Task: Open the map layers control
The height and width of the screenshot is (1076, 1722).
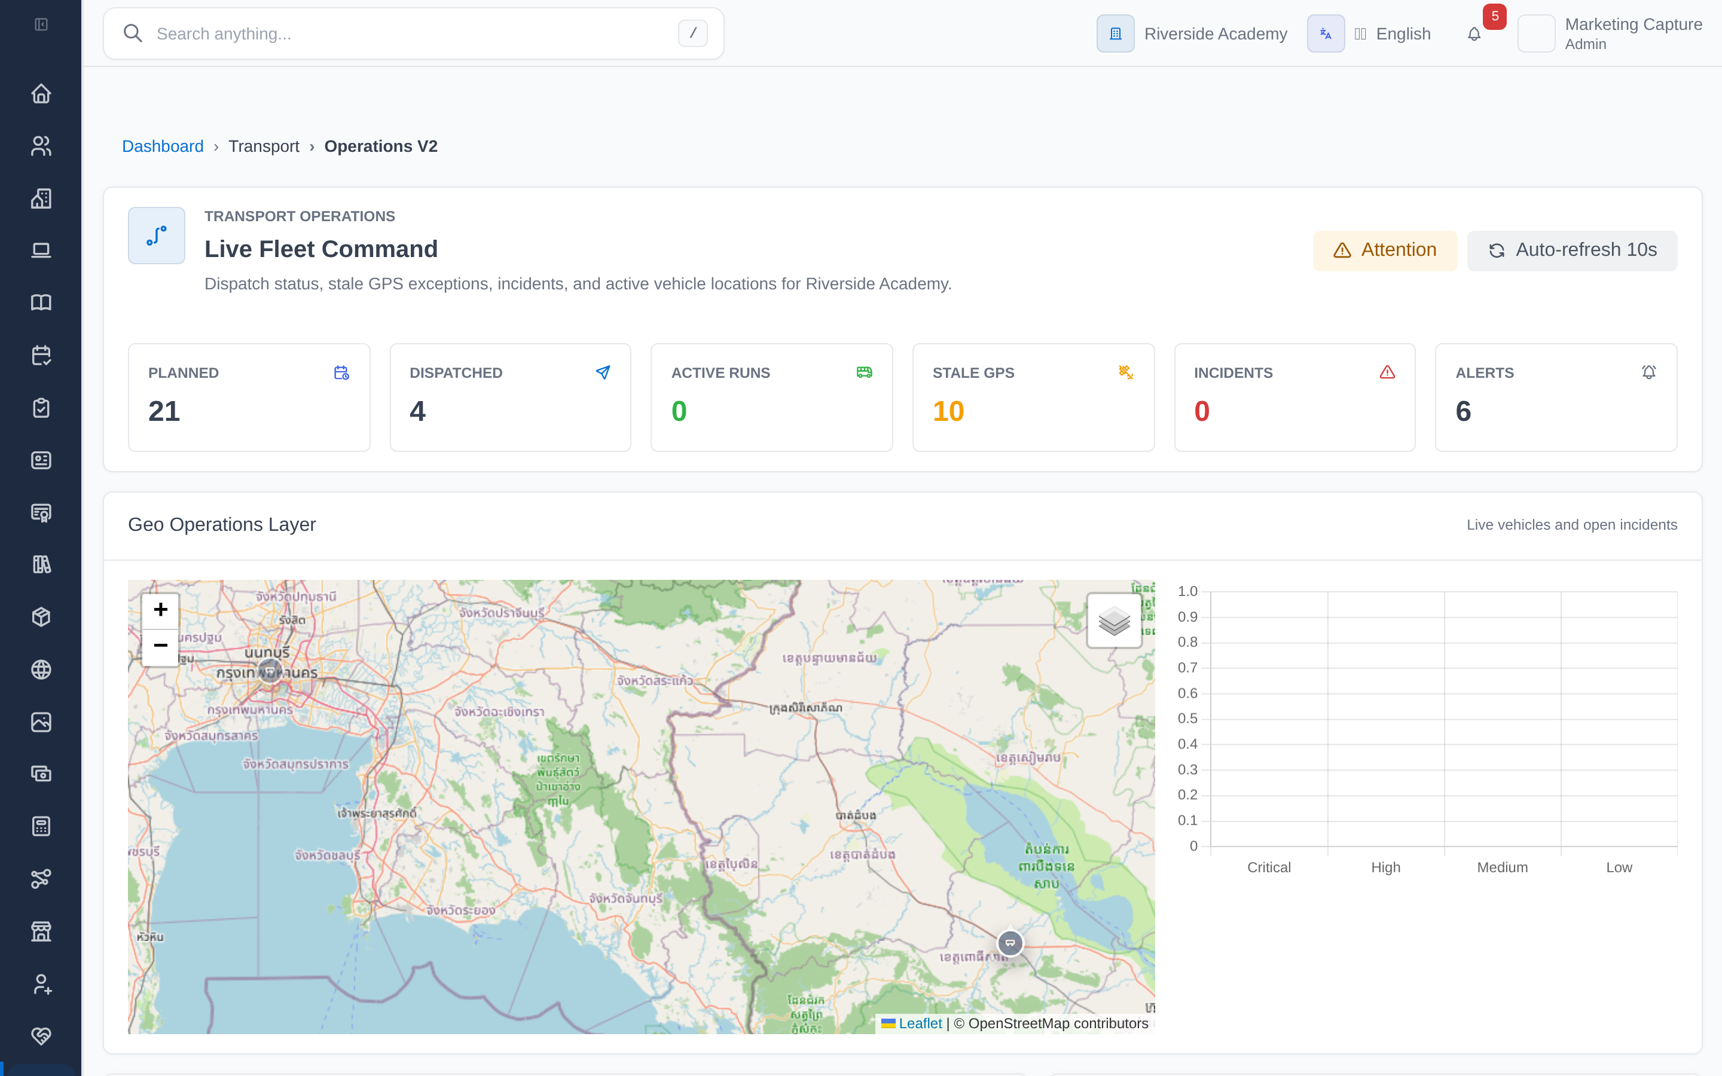Action: (1113, 620)
